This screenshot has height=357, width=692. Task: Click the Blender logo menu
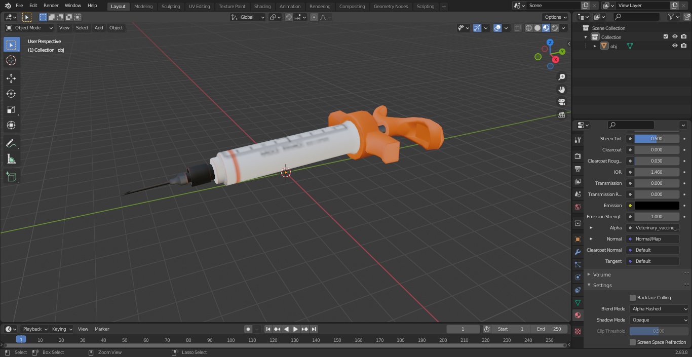click(8, 6)
